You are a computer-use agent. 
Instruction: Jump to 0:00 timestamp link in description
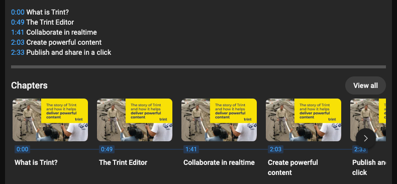[18, 12]
